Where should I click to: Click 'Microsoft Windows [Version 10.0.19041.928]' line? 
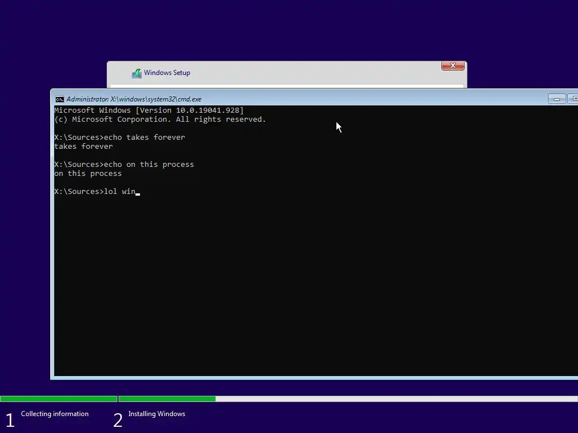click(149, 111)
